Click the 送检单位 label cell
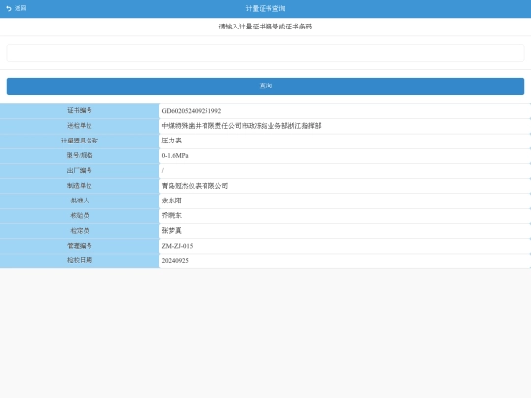 [80, 126]
